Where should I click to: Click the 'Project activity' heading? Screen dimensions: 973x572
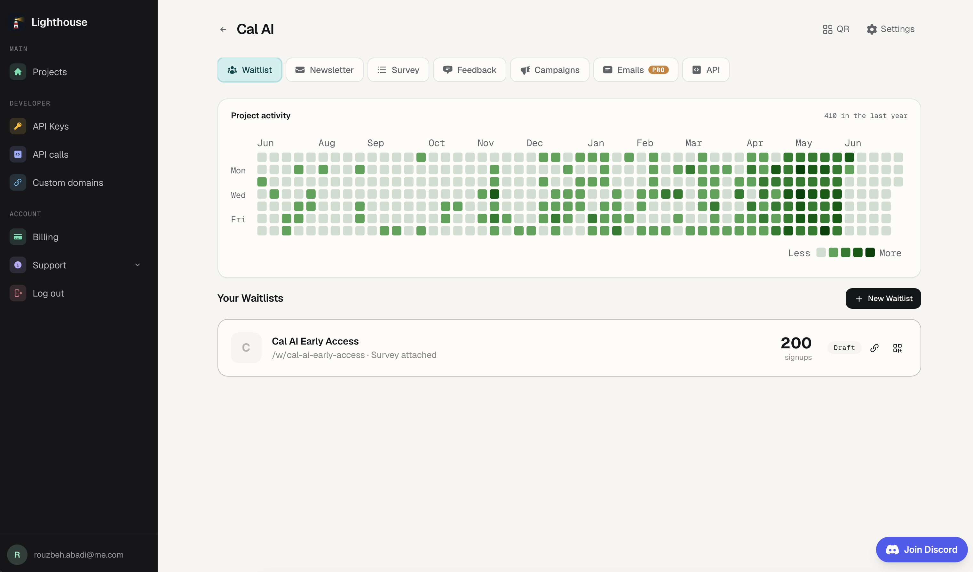(261, 115)
